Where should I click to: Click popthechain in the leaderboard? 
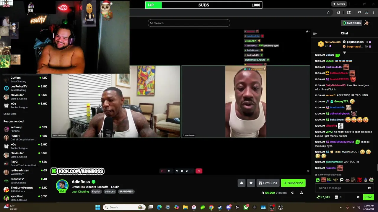(x=355, y=42)
